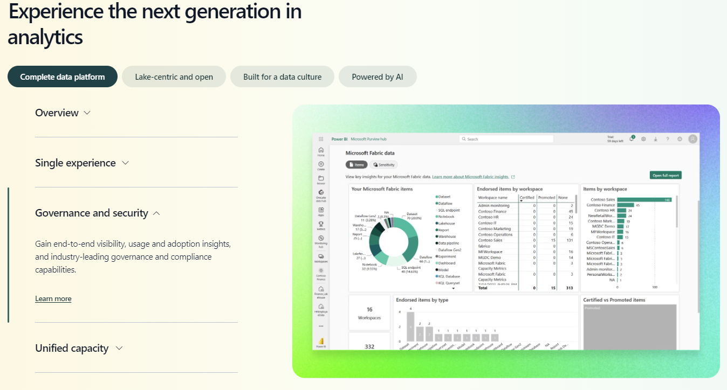Open the account avatar in Power BI header

[693, 139]
